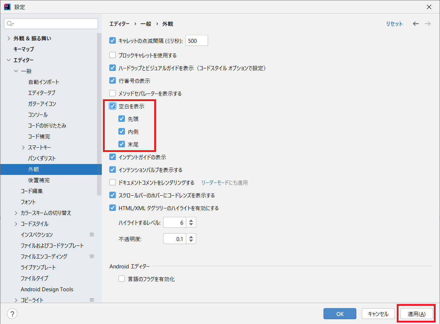Click the help question mark button
440x324 pixels.
12,313
